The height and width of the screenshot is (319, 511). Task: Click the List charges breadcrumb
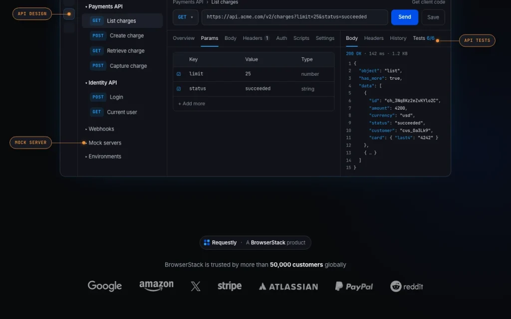pos(225,2)
